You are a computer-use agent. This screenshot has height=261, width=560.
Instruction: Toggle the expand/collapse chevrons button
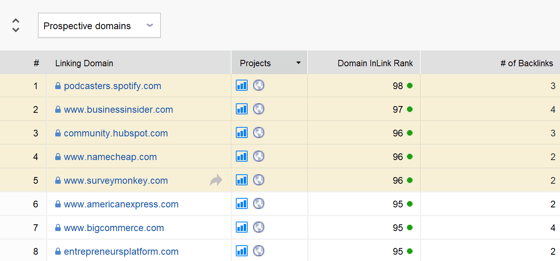click(16, 25)
